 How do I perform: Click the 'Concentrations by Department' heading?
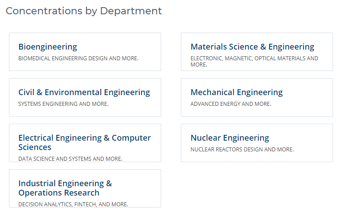(84, 11)
